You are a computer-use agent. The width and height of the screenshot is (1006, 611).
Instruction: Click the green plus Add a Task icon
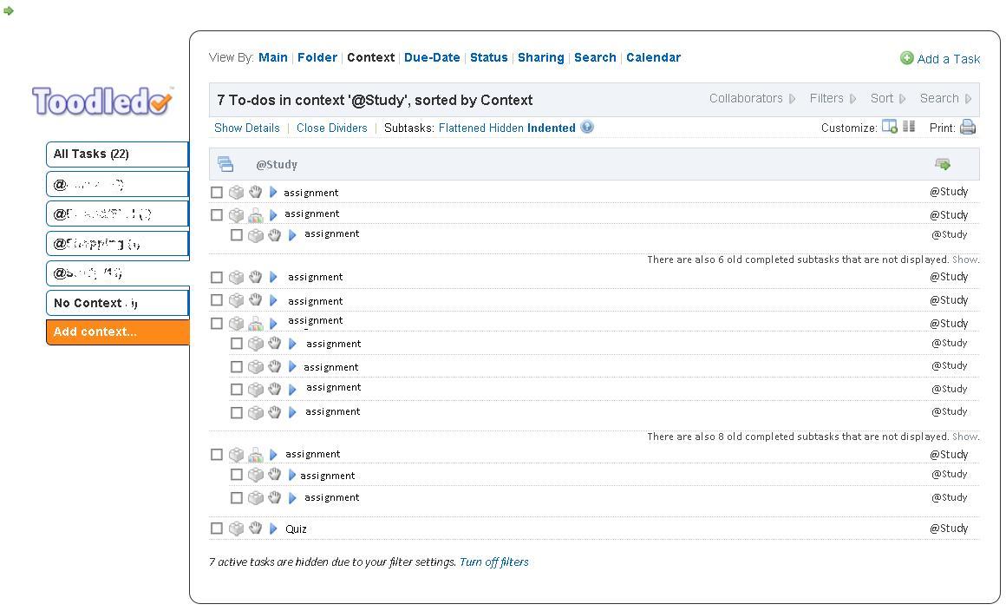coord(907,58)
